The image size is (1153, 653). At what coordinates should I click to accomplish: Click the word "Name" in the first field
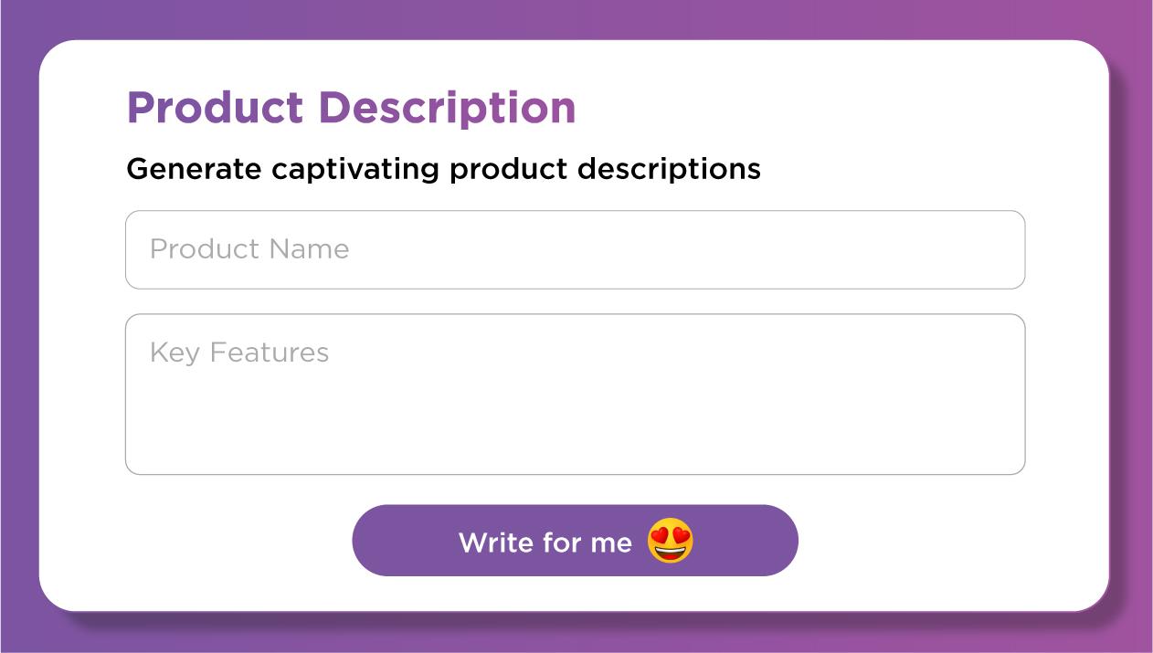309,249
